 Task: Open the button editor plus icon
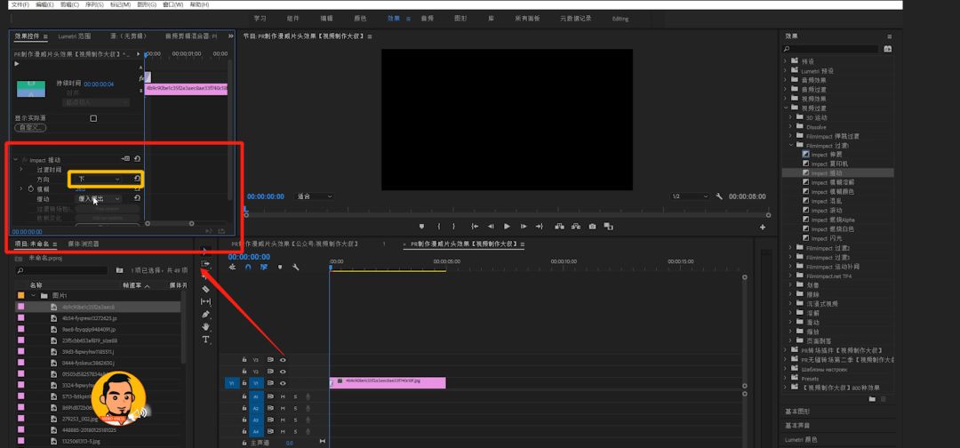[763, 227]
